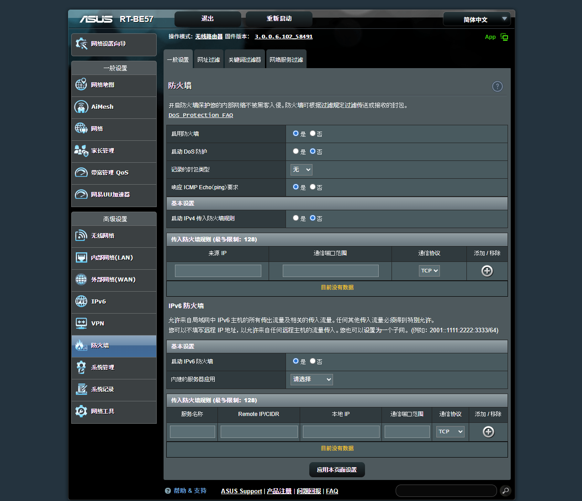Click the VPN monitor icon
This screenshot has width=582, height=501.
coord(81,323)
